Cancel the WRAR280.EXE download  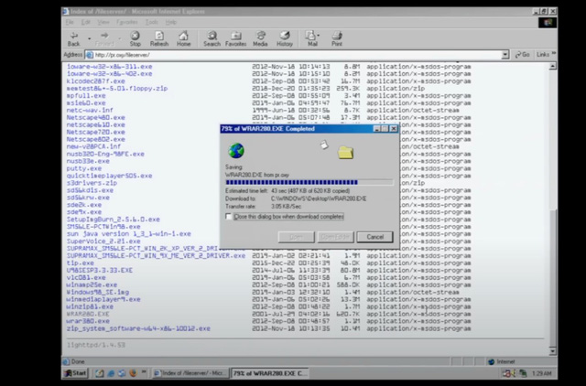(x=374, y=237)
